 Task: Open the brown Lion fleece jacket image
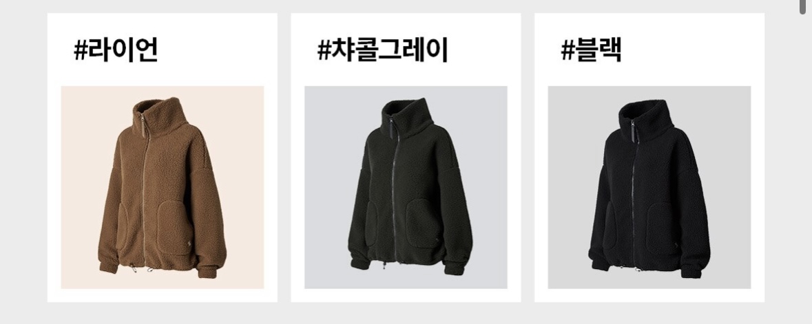coord(163,187)
